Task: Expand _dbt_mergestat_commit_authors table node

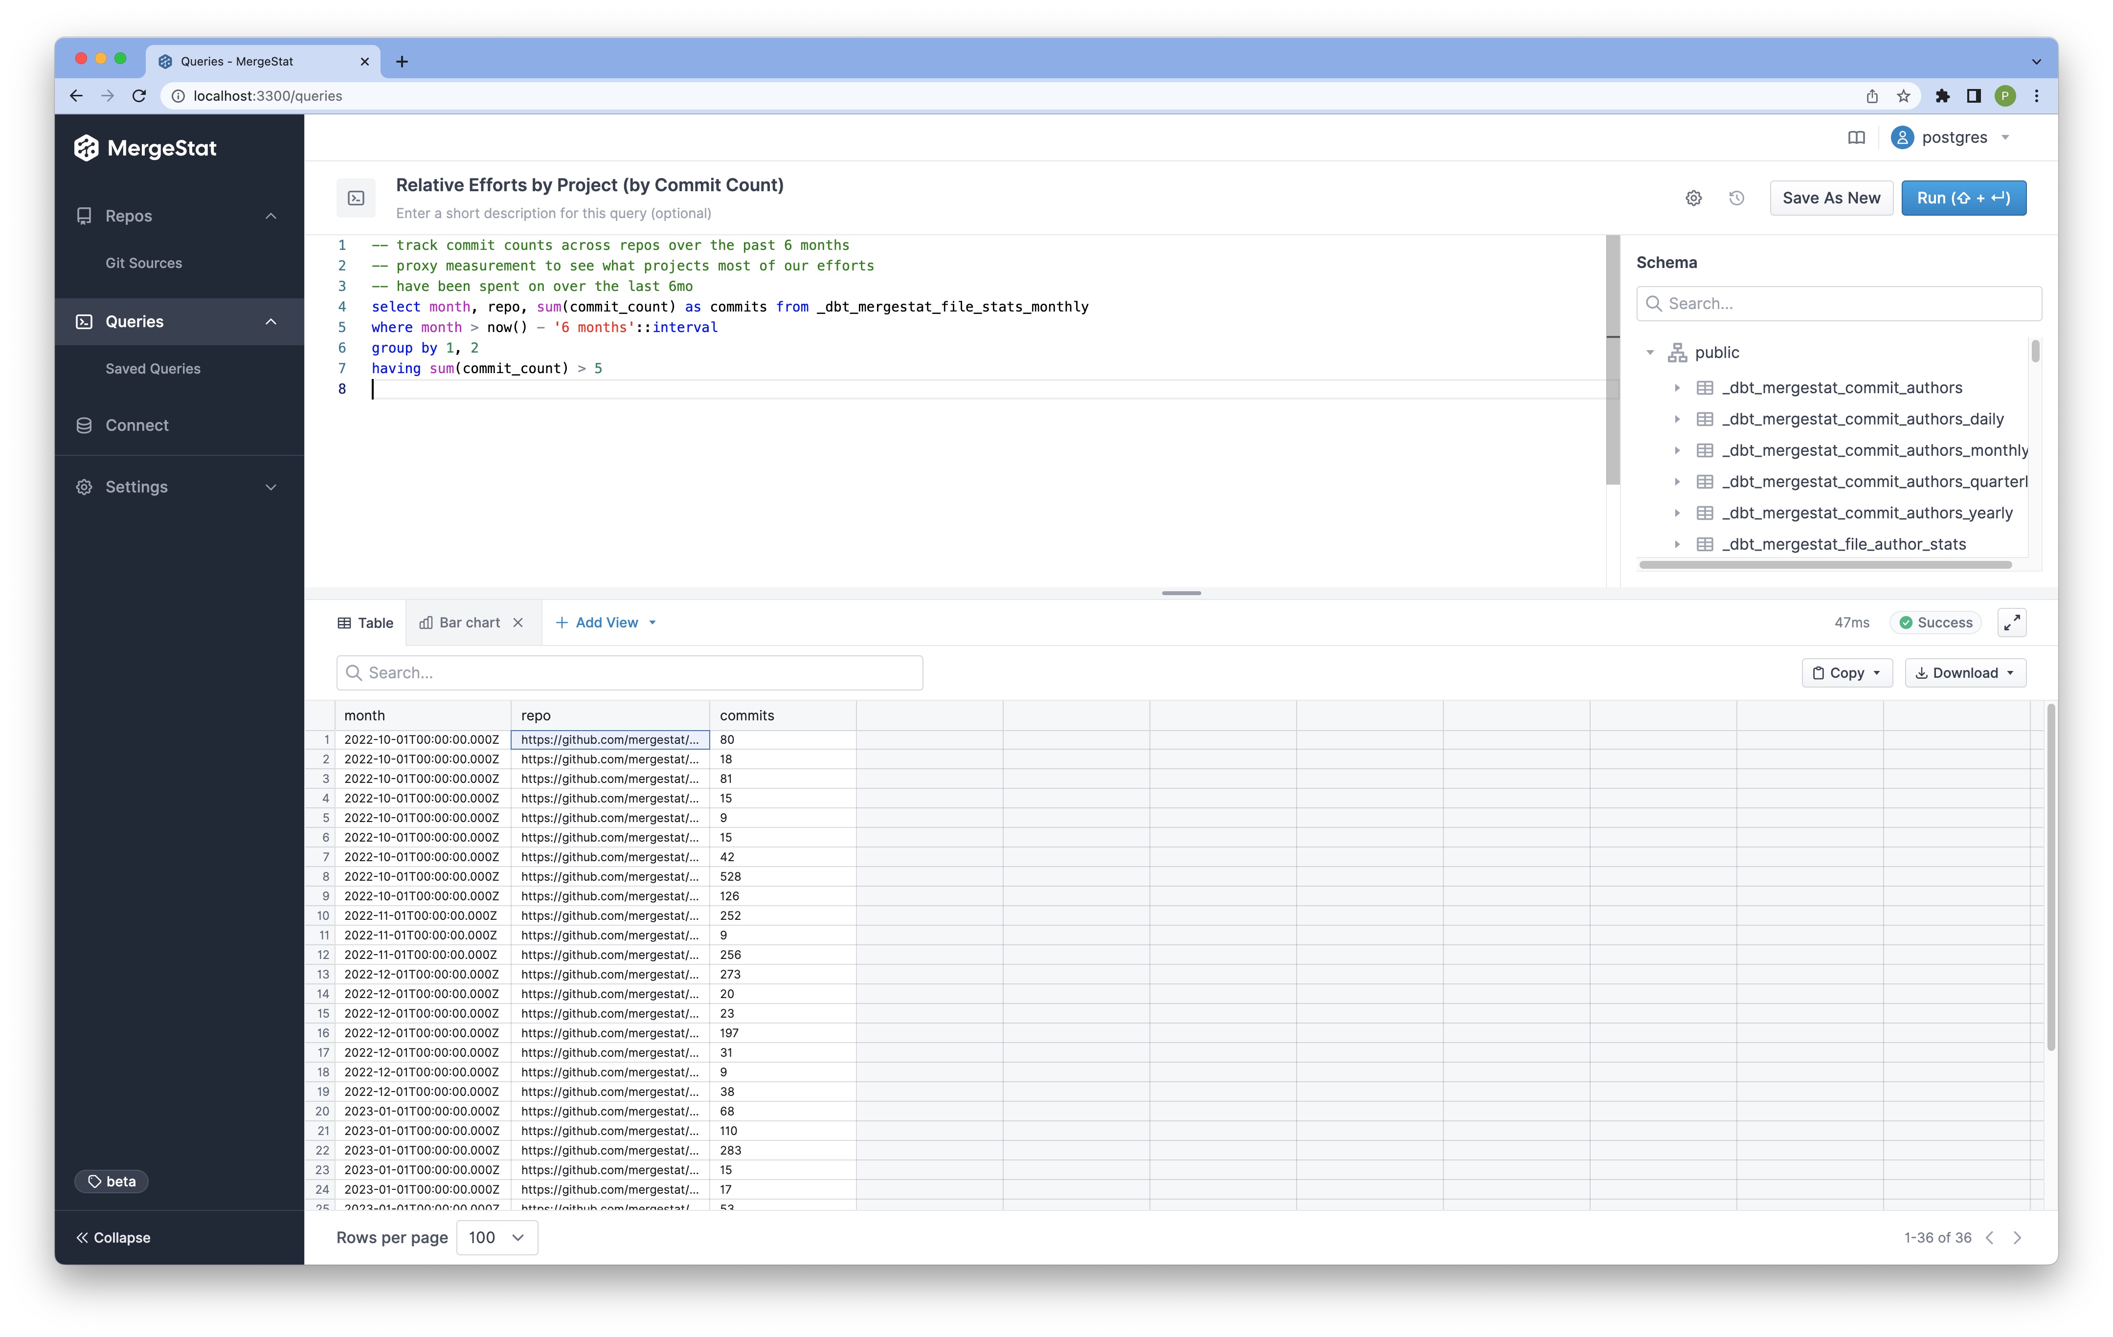Action: pos(1677,388)
